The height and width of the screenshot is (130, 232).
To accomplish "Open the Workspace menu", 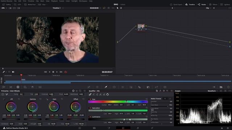I will pos(83,1).
